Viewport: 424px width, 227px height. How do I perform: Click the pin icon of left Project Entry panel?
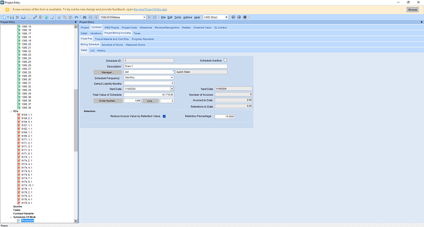(x=76, y=22)
